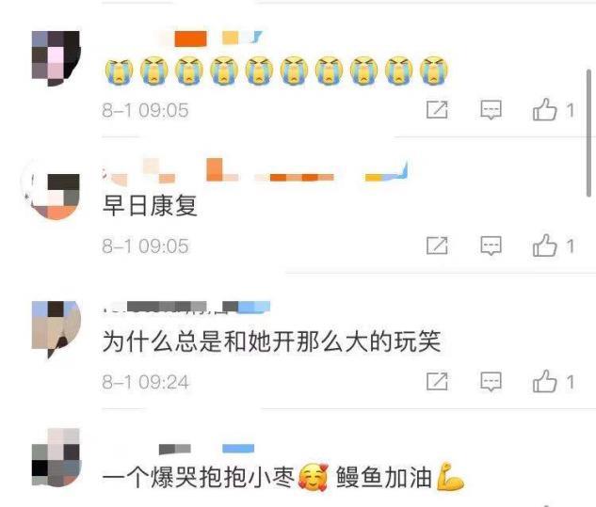Click the comment text 早日康复

tap(150, 205)
